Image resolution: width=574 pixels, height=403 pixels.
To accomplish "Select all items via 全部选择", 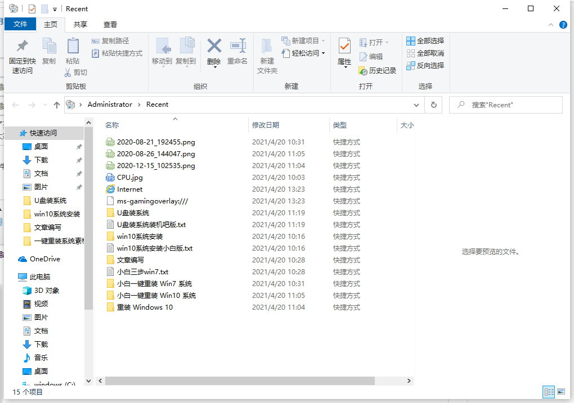I will [425, 40].
